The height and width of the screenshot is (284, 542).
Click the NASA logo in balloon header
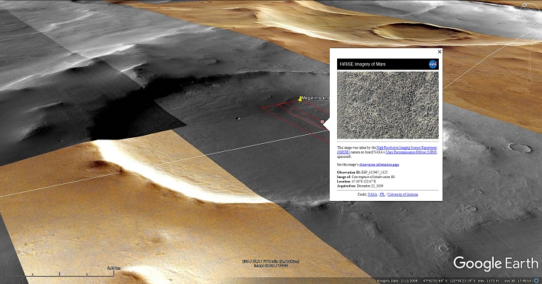click(432, 65)
